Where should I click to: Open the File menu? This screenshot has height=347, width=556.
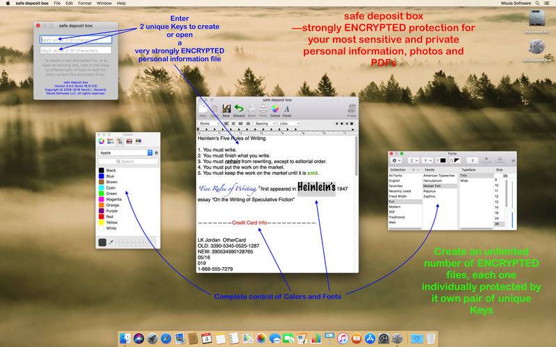pyautogui.click(x=57, y=3)
